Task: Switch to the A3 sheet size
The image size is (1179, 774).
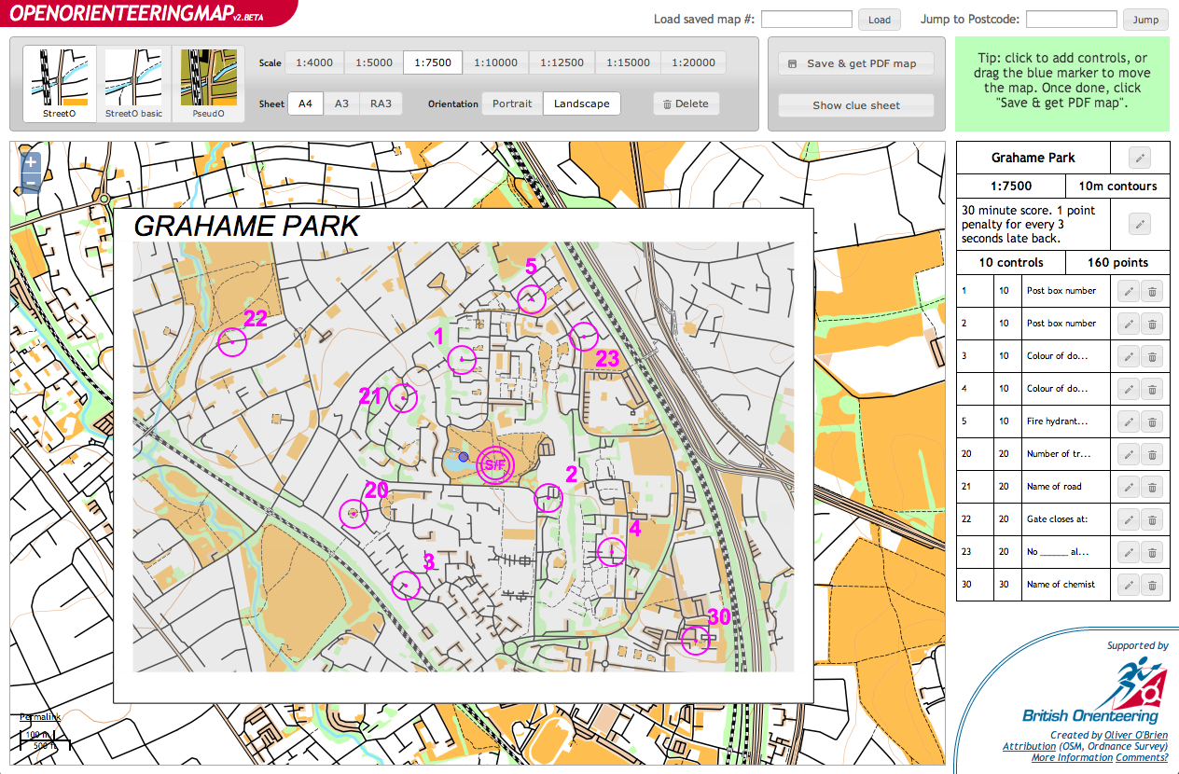Action: click(x=341, y=104)
